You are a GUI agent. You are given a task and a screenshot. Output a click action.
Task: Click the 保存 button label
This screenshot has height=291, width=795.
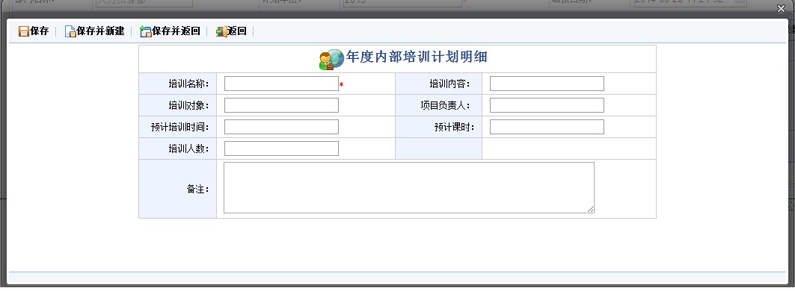[x=40, y=31]
